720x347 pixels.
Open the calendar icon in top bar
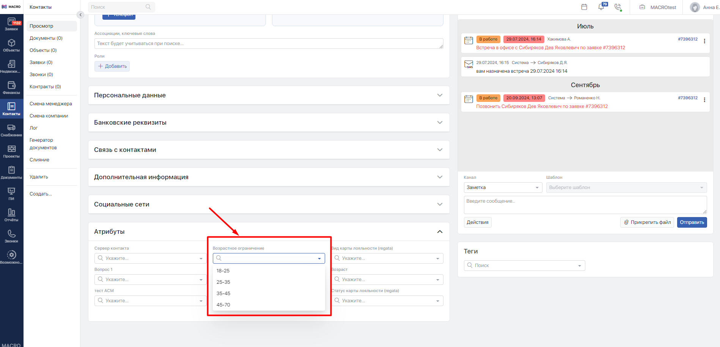[x=584, y=7]
